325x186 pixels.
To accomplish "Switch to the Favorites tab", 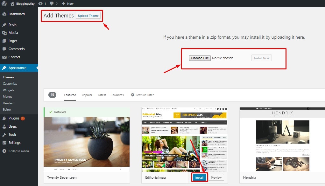I will 117,95.
